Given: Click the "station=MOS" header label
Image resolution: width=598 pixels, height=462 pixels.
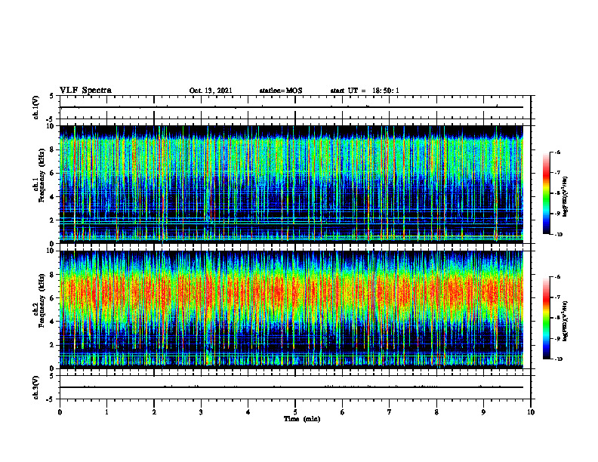Looking at the screenshot, I should 281,91.
